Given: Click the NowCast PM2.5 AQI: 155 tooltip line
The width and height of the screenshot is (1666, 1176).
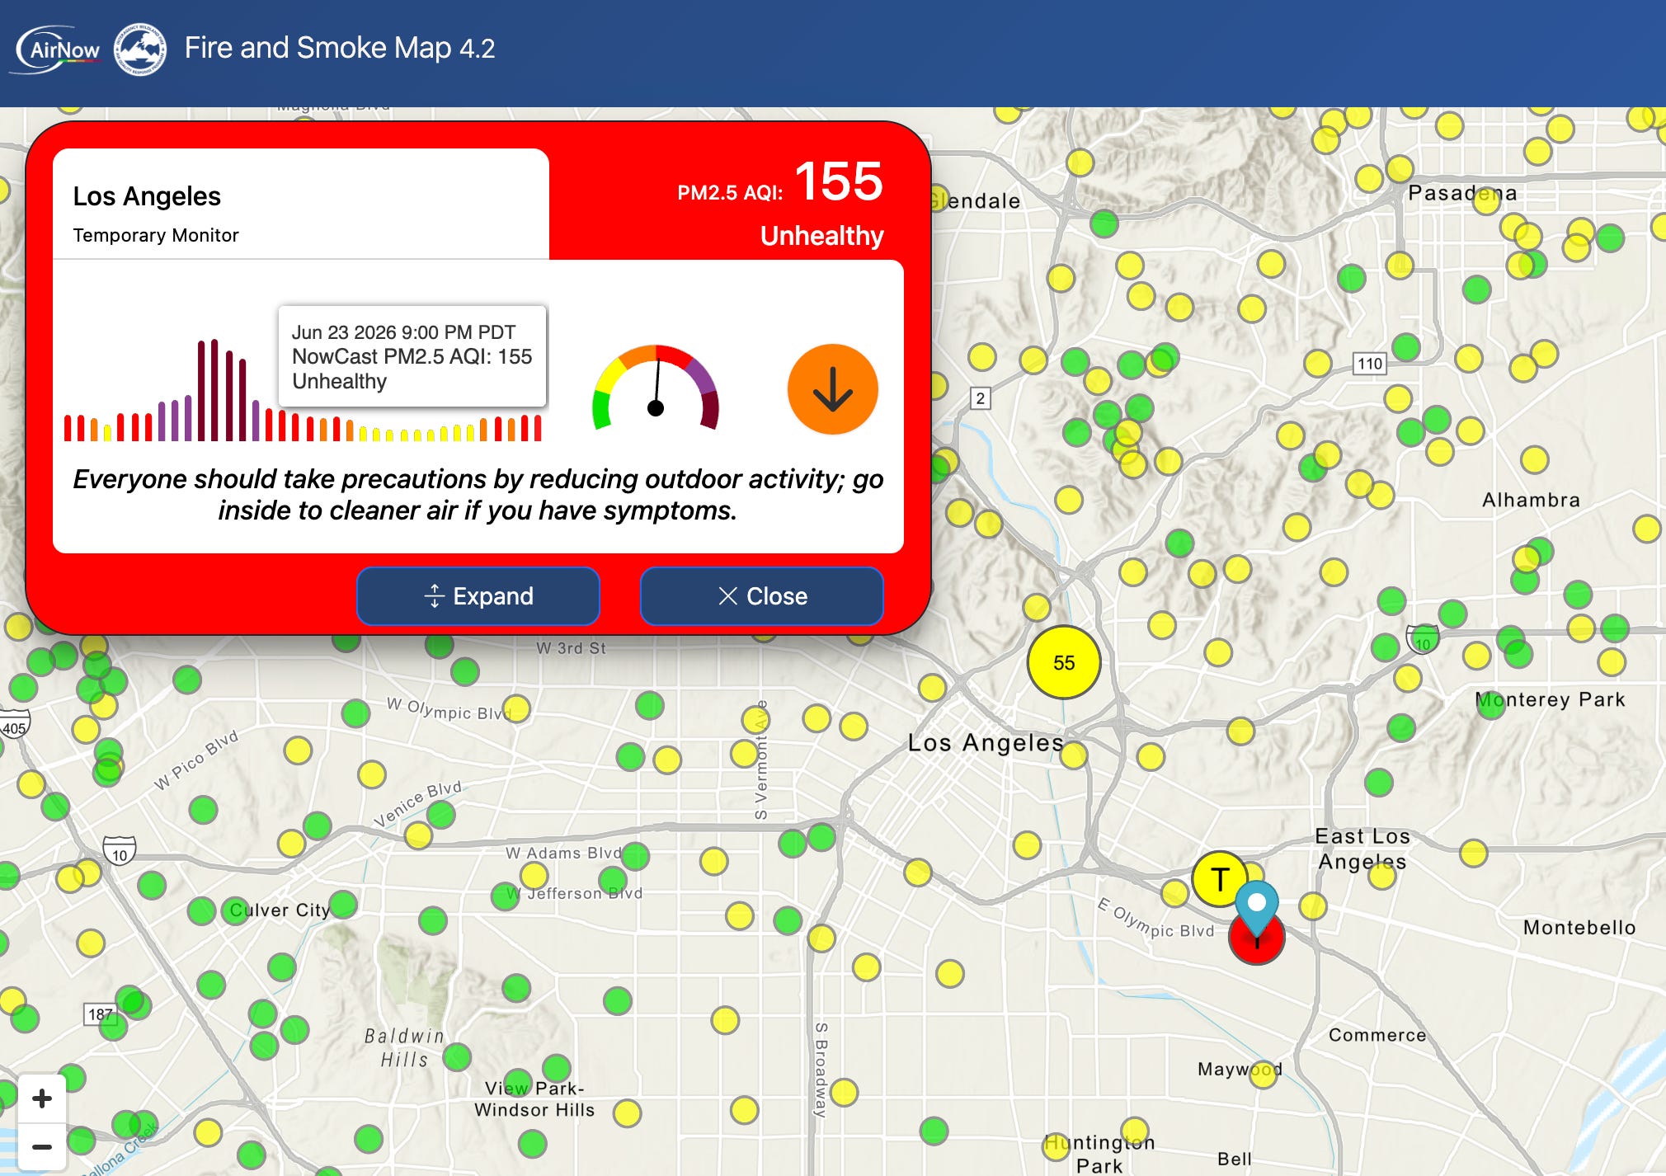Looking at the screenshot, I should point(412,356).
